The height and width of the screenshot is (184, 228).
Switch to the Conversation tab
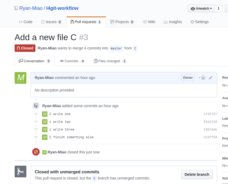pyautogui.click(x=35, y=61)
